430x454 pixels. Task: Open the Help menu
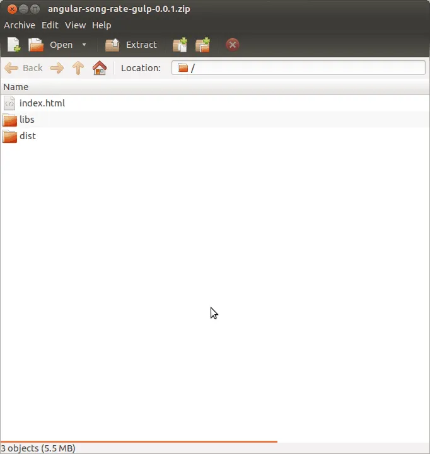pos(102,25)
